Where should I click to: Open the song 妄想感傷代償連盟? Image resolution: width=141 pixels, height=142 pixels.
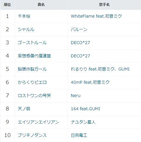[x=34, y=56]
